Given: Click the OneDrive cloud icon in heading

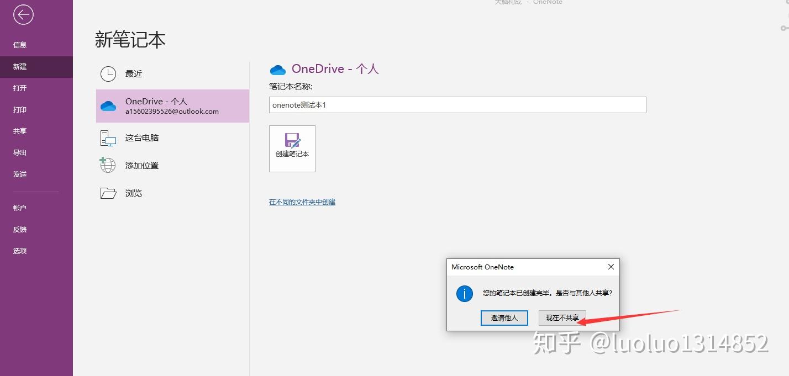Looking at the screenshot, I should click(x=277, y=70).
